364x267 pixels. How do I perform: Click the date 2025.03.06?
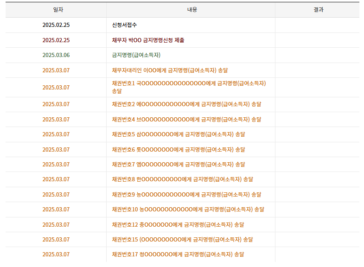point(56,55)
